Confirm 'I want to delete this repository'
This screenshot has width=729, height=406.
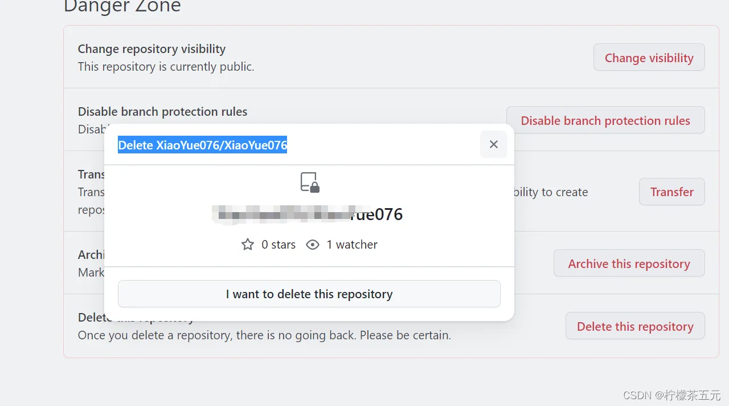pyautogui.click(x=309, y=294)
